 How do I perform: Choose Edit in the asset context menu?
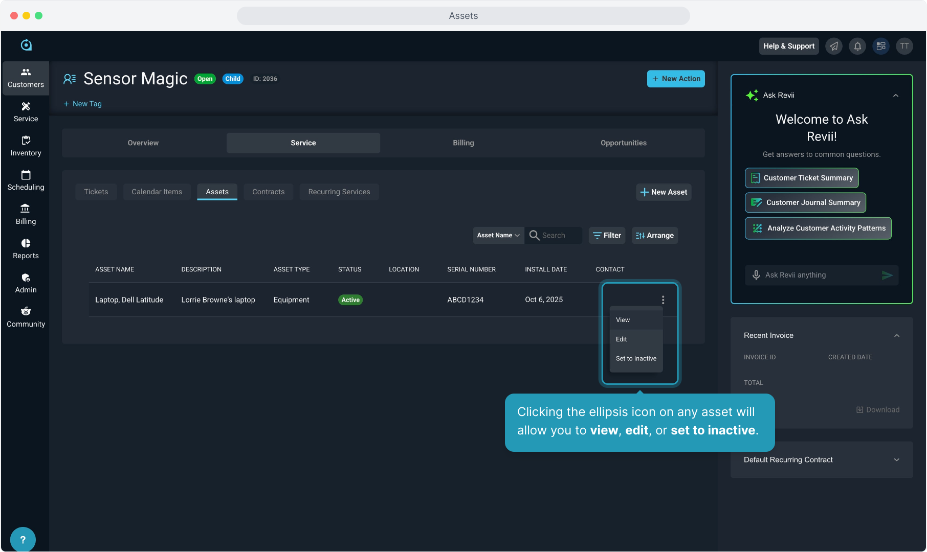[622, 339]
